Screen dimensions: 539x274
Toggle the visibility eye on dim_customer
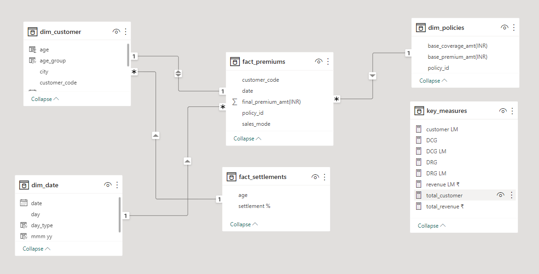(x=116, y=32)
